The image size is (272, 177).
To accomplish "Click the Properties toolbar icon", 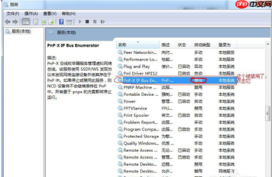I will [36, 22].
